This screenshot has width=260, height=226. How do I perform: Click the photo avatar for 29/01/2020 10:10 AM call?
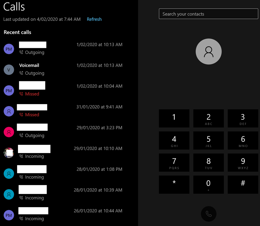coord(9,153)
